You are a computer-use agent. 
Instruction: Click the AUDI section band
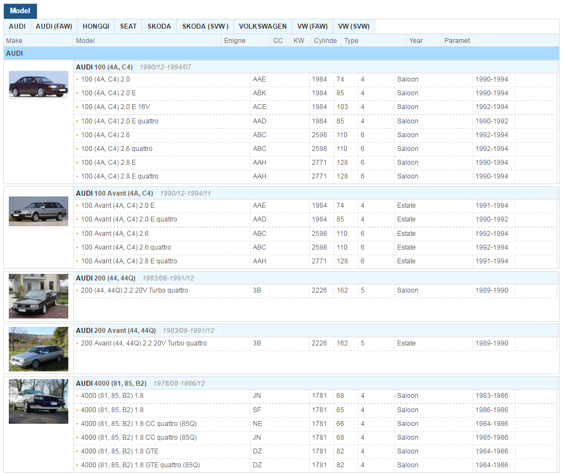click(281, 53)
